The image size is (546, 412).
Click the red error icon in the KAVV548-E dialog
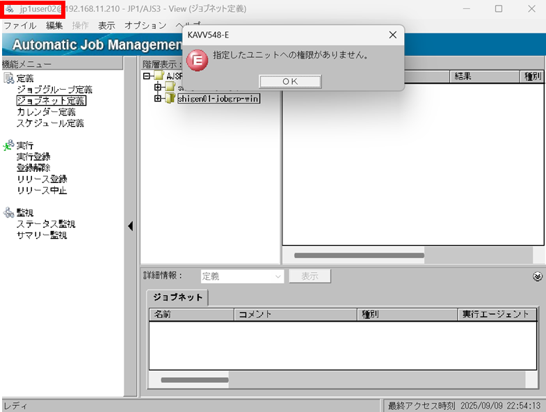click(199, 60)
